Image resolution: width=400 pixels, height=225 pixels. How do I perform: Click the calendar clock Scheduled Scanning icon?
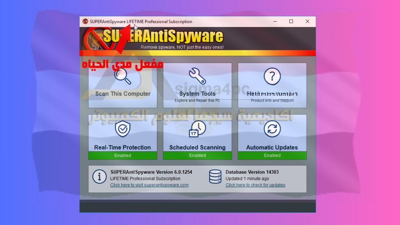[x=197, y=129]
